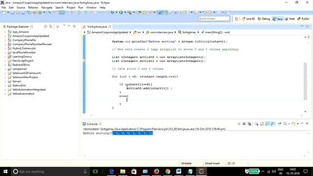
Task: Open Package Explorer view menu
Action: click(x=64, y=25)
